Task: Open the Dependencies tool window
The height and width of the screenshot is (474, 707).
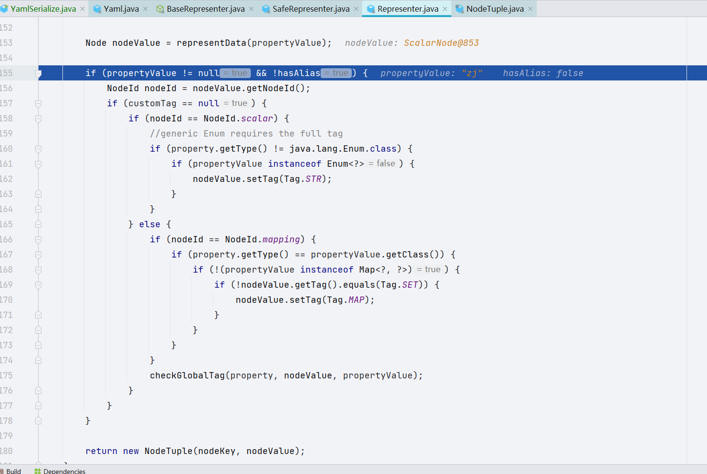Action: (64, 471)
